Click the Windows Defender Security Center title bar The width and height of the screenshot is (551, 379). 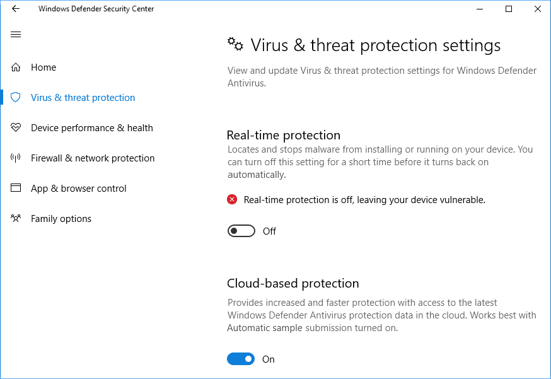[x=96, y=8]
